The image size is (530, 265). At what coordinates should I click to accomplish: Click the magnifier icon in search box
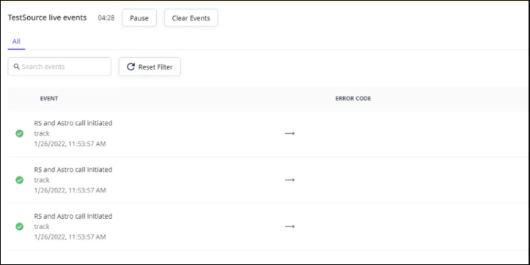tap(17, 67)
